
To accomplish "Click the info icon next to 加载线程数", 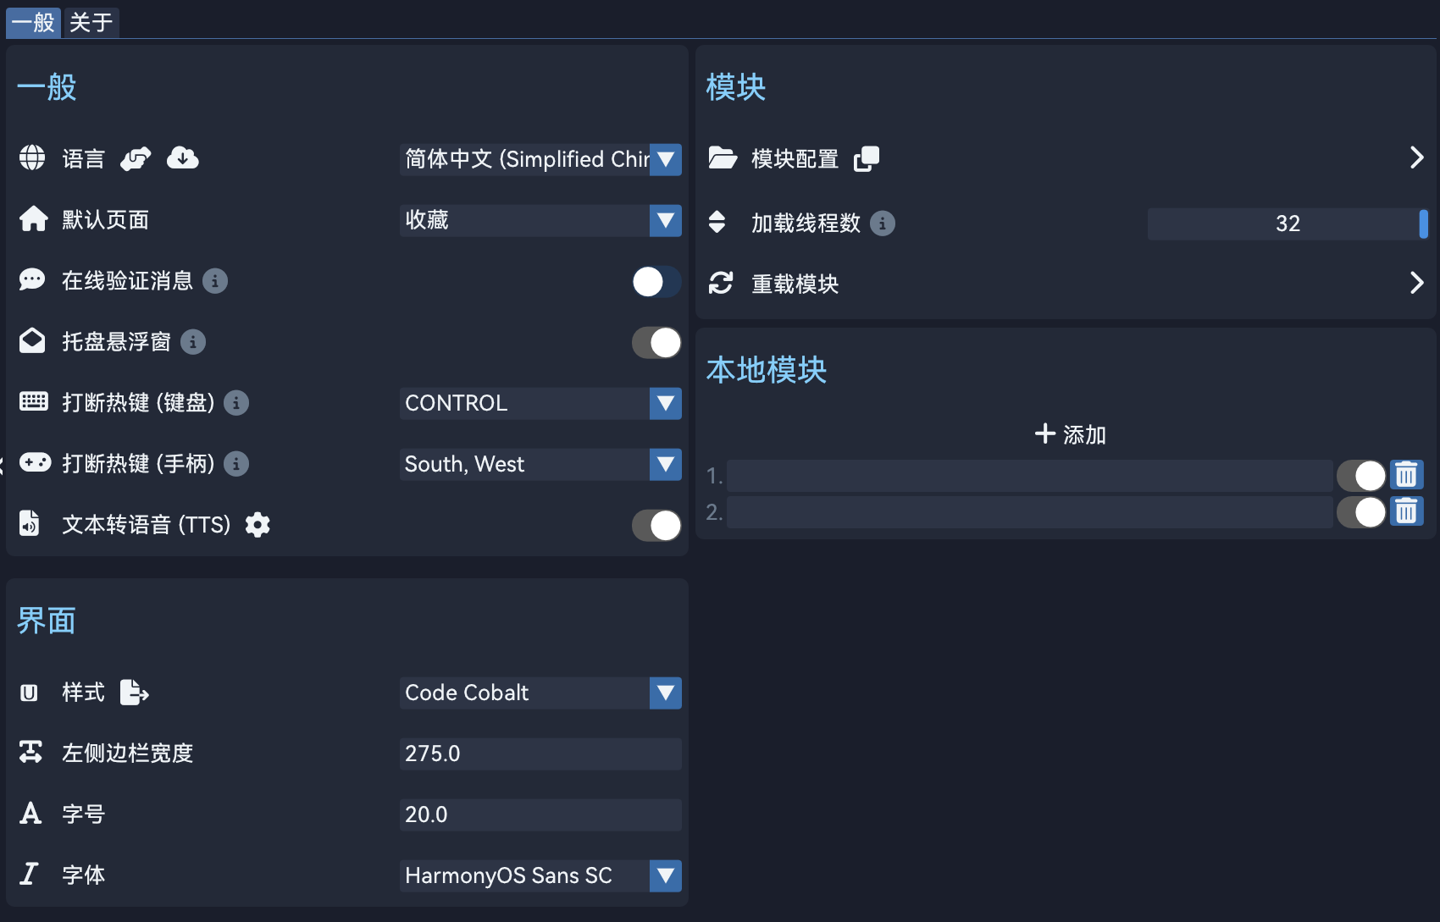I will click(x=884, y=223).
